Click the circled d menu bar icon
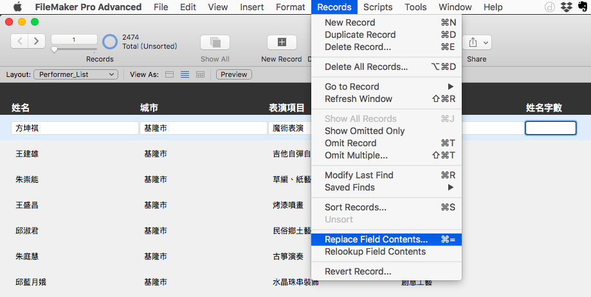The image size is (591, 297). tap(550, 7)
